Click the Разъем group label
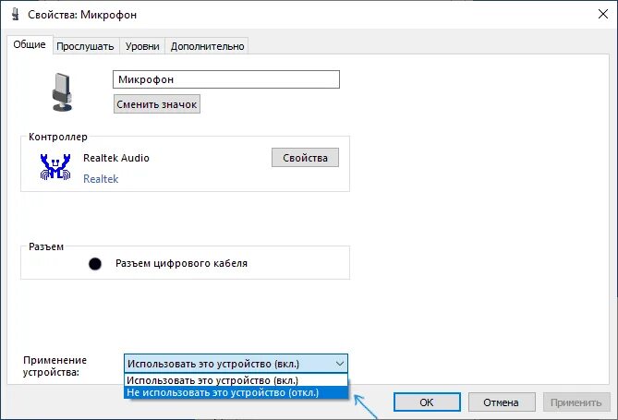 point(46,246)
